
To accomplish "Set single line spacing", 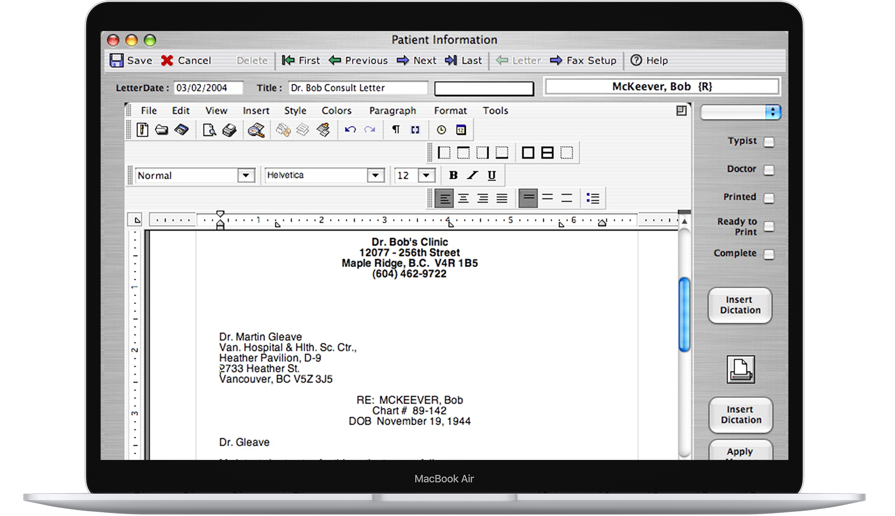I will coord(528,198).
